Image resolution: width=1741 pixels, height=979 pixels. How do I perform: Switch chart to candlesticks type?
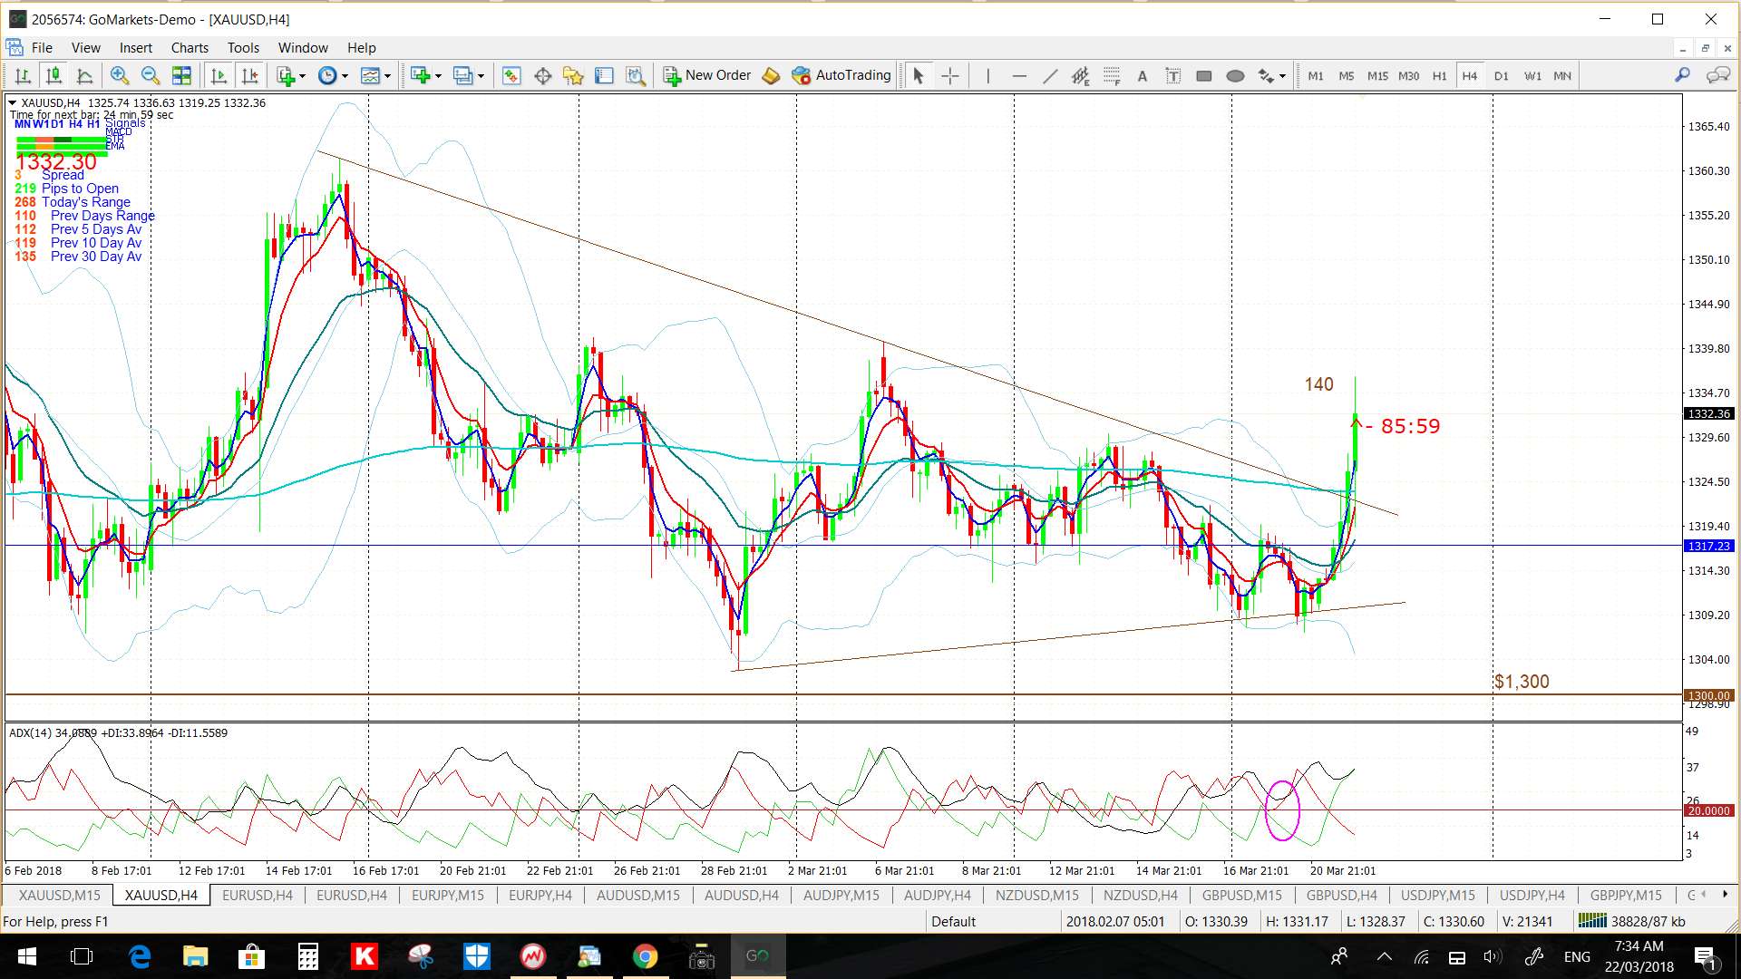tap(54, 76)
